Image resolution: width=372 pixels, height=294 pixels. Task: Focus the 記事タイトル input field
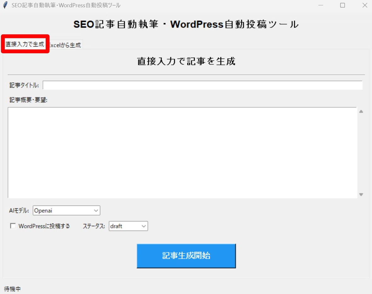(x=203, y=85)
